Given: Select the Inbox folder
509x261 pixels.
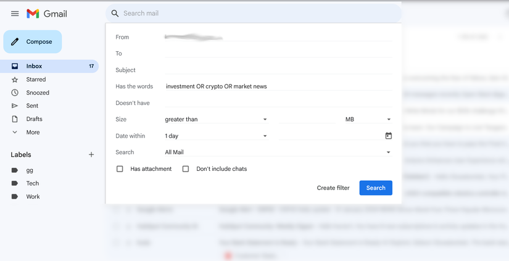Looking at the screenshot, I should pos(34,66).
